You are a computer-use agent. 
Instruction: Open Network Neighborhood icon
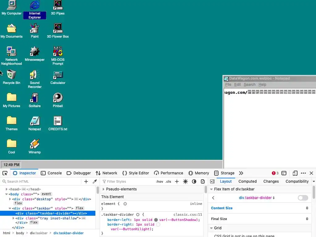pyautogui.click(x=11, y=56)
